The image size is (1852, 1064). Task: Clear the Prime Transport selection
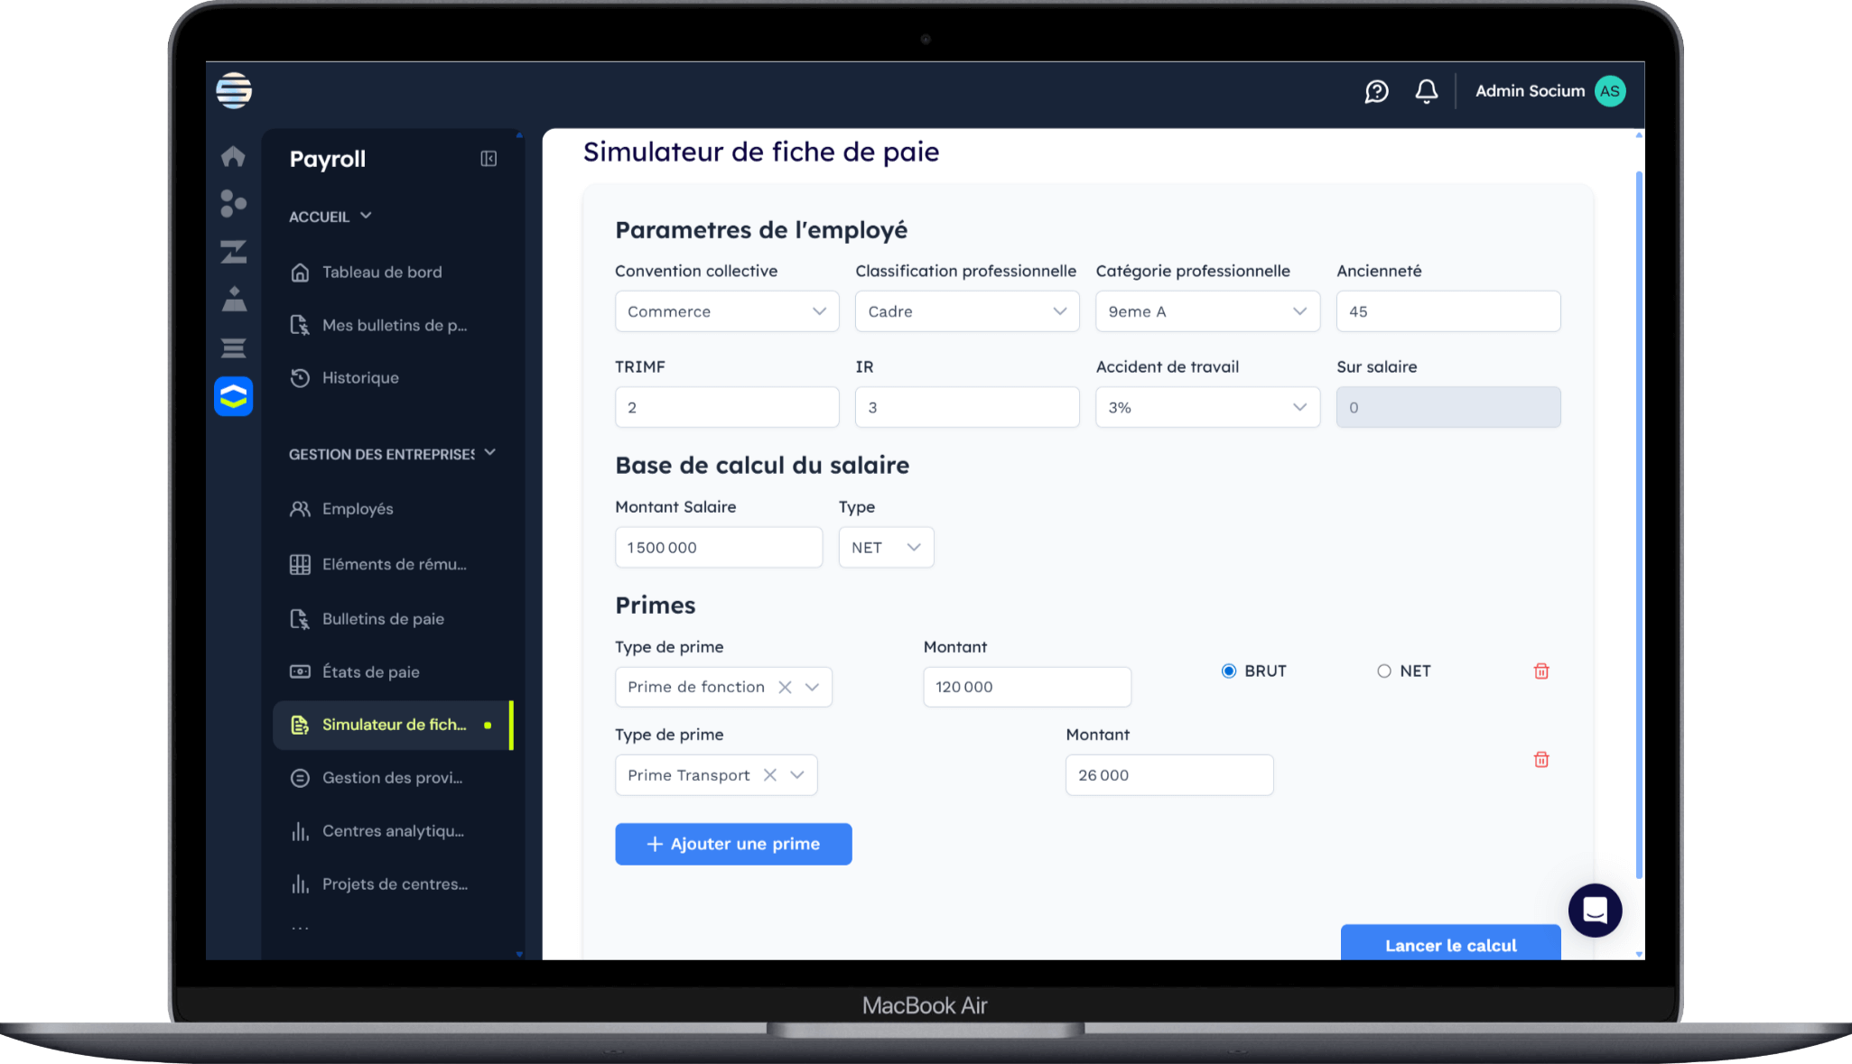(x=769, y=775)
